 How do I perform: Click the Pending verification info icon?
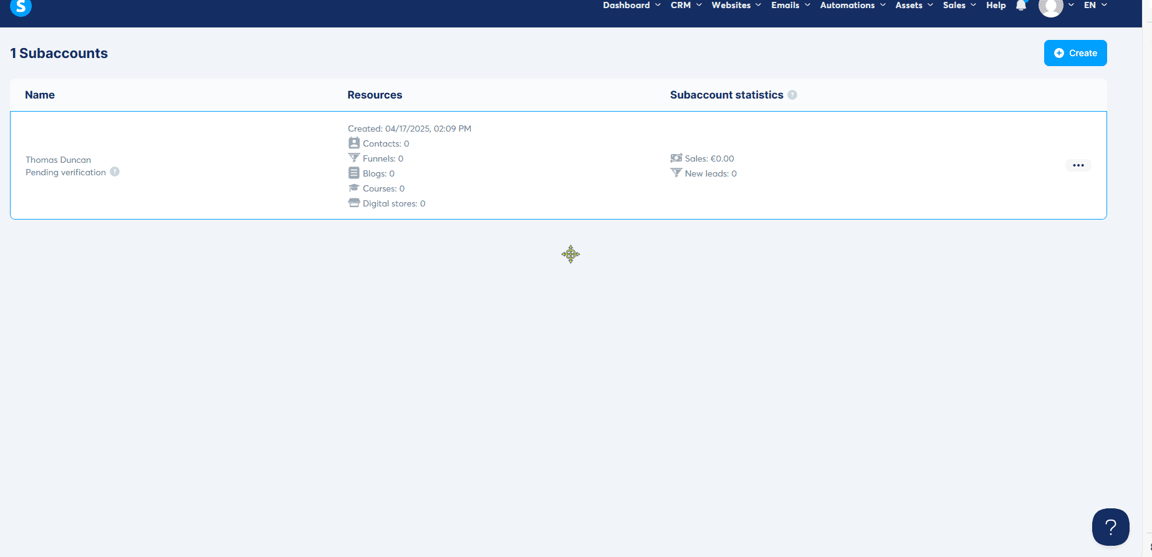click(115, 172)
